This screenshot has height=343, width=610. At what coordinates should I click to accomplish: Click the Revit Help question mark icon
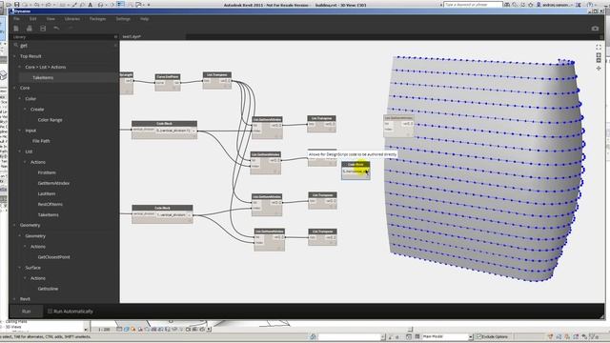[x=591, y=5]
